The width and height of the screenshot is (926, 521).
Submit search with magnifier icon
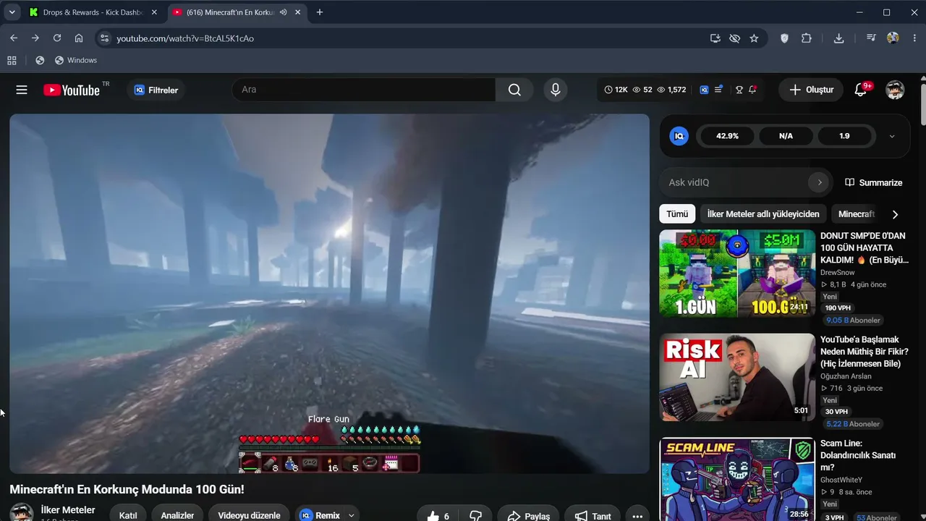pos(514,90)
